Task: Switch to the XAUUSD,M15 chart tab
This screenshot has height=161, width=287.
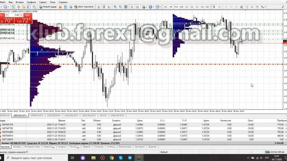Action: point(71,115)
